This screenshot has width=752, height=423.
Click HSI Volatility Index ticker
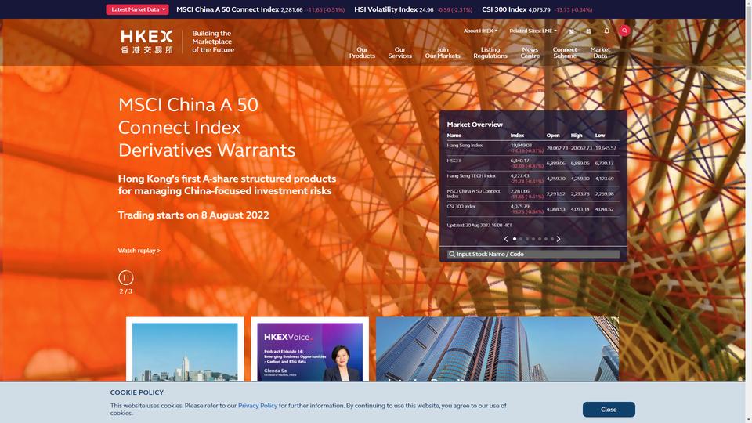pyautogui.click(x=413, y=9)
